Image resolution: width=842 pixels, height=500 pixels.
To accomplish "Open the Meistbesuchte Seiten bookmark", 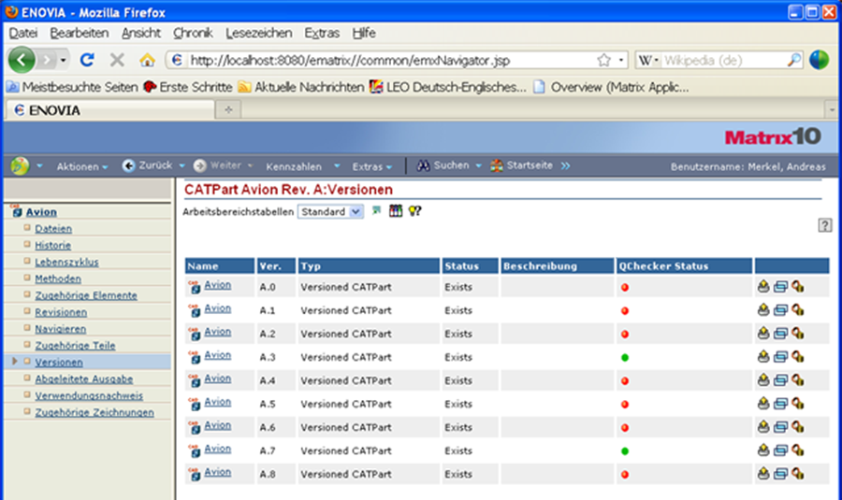I will click(x=72, y=87).
